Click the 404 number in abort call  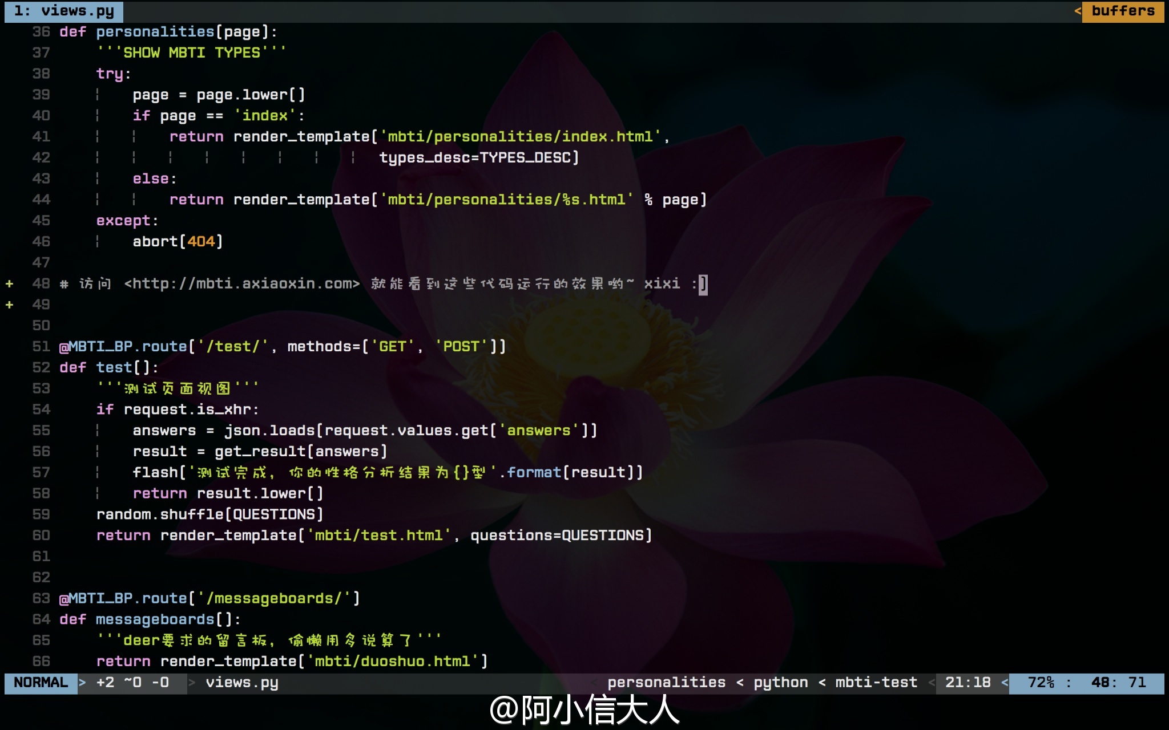tap(201, 242)
